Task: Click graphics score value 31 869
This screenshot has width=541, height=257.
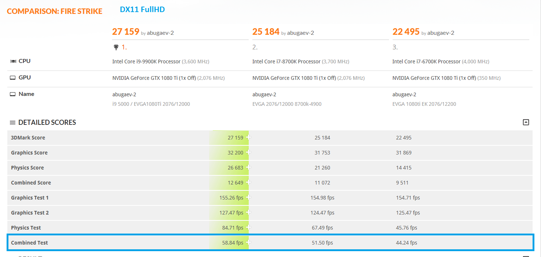Action: pos(404,153)
